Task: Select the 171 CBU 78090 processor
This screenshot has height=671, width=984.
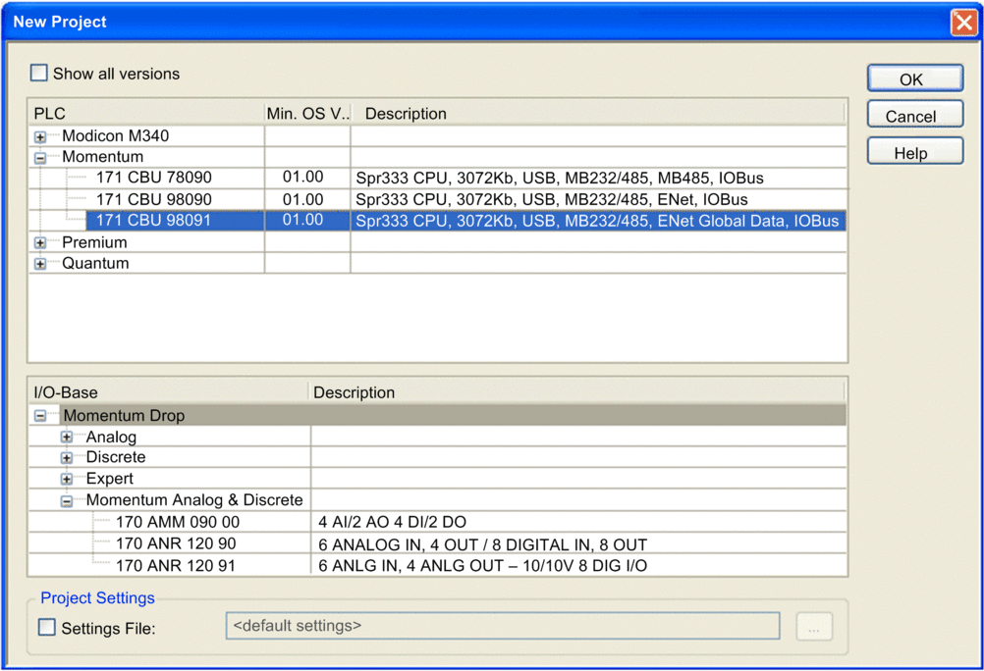Action: pyautogui.click(x=154, y=178)
